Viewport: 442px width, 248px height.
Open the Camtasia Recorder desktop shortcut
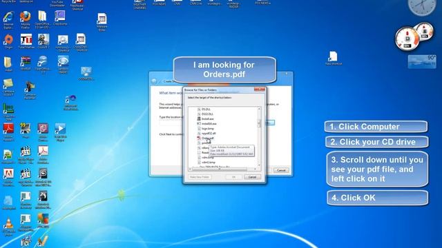30,90
